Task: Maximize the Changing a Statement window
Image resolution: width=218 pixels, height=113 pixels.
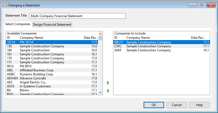Action: coord(202,5)
